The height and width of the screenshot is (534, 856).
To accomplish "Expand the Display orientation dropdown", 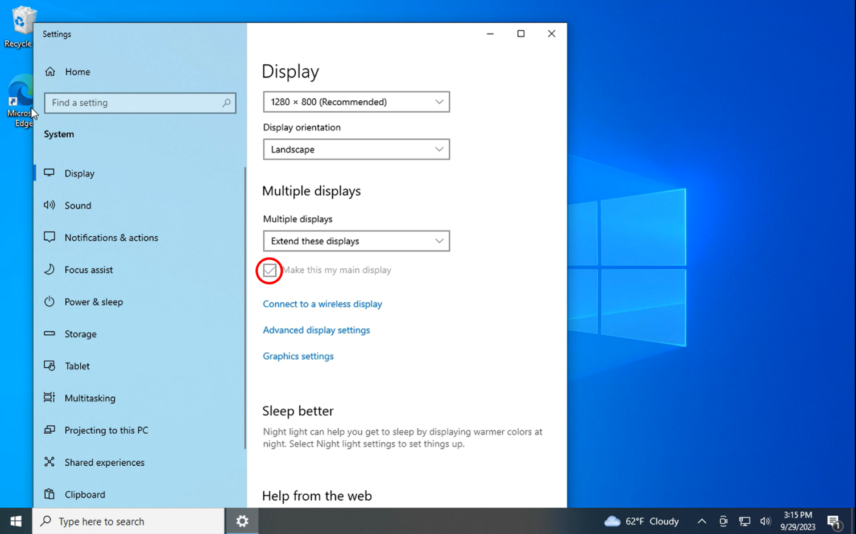I will pyautogui.click(x=356, y=149).
